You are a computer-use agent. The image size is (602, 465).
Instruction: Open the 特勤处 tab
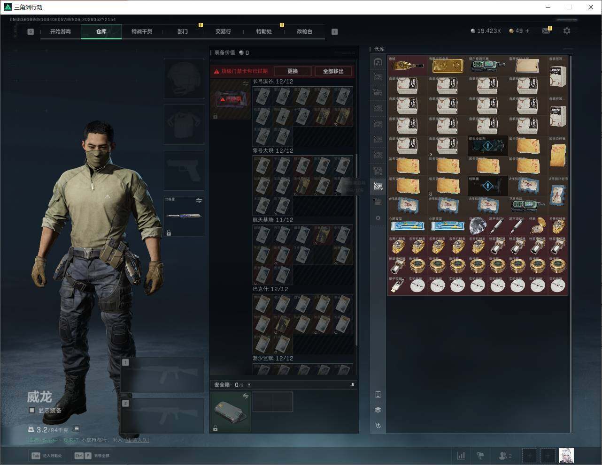pyautogui.click(x=264, y=31)
